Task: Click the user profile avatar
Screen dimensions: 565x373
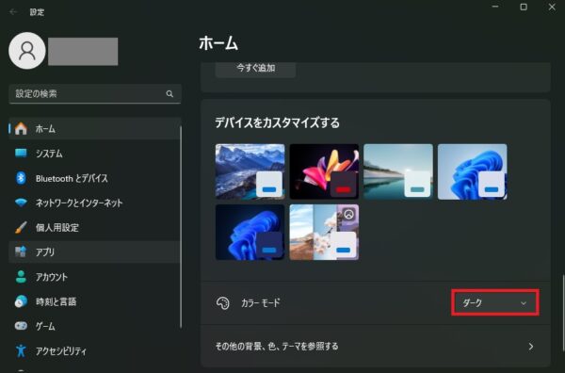Action: tap(27, 51)
